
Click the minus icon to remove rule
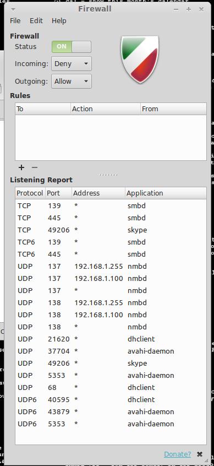[x=35, y=167]
